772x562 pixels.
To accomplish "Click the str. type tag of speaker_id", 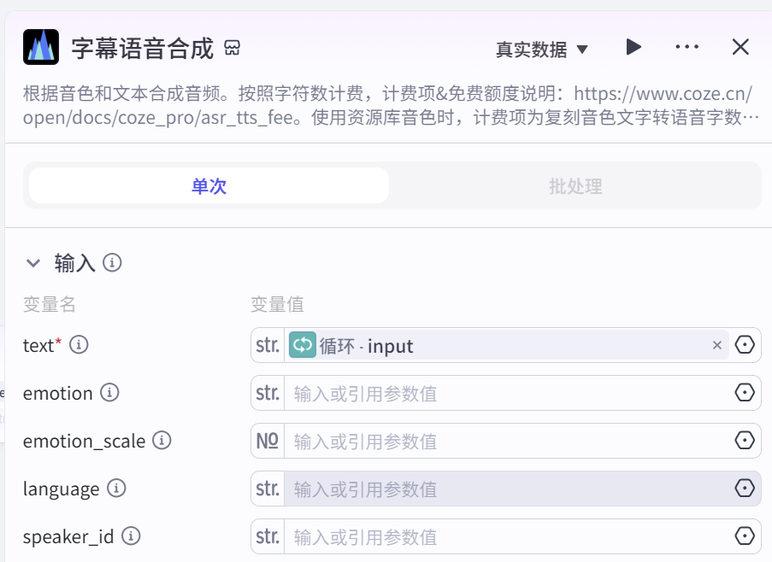I will tap(268, 536).
